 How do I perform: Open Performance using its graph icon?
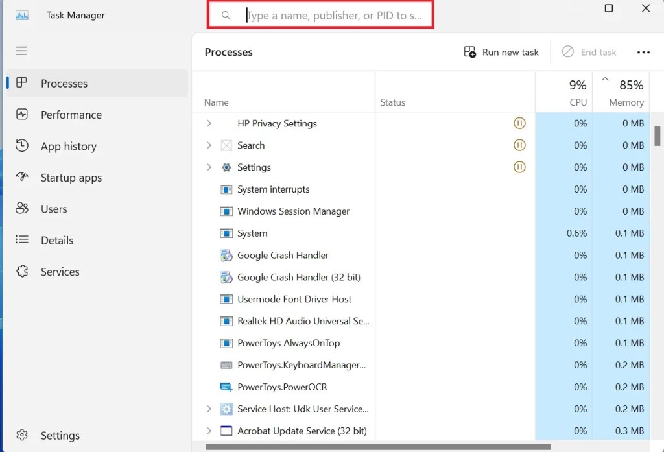coord(23,115)
